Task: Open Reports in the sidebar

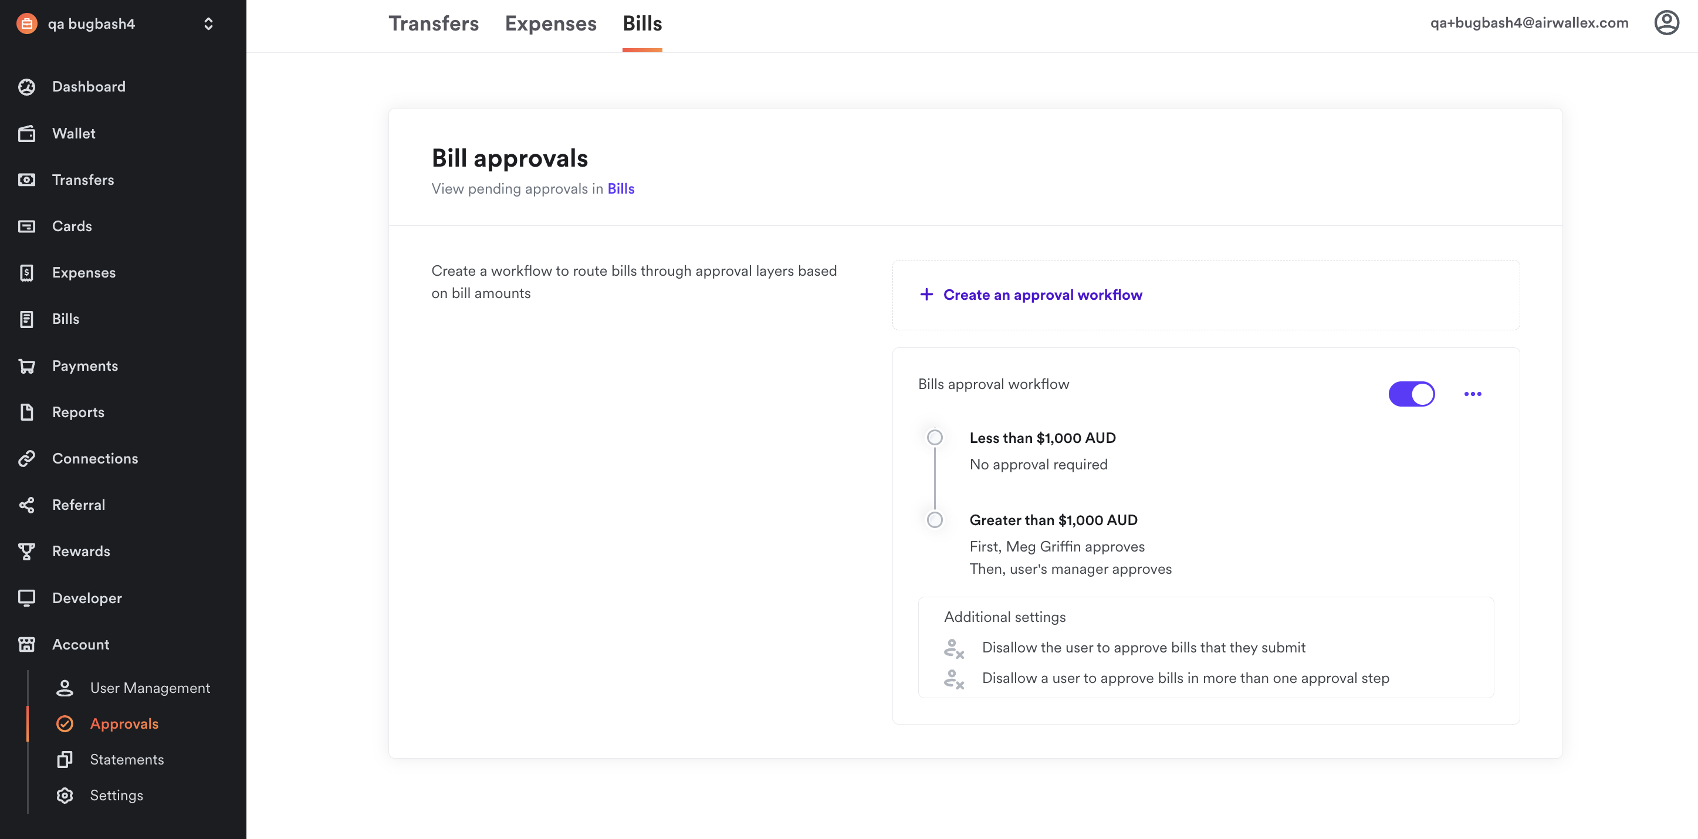Action: point(79,412)
